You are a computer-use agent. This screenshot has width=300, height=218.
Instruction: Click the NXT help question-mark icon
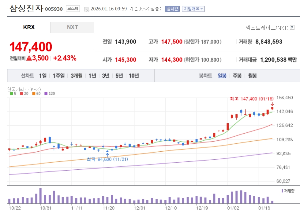pyautogui.click(x=292, y=28)
